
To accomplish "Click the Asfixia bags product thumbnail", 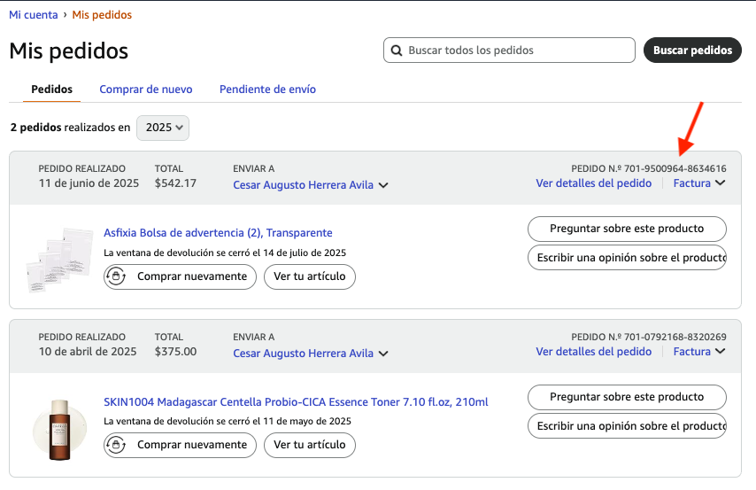I will pyautogui.click(x=58, y=260).
